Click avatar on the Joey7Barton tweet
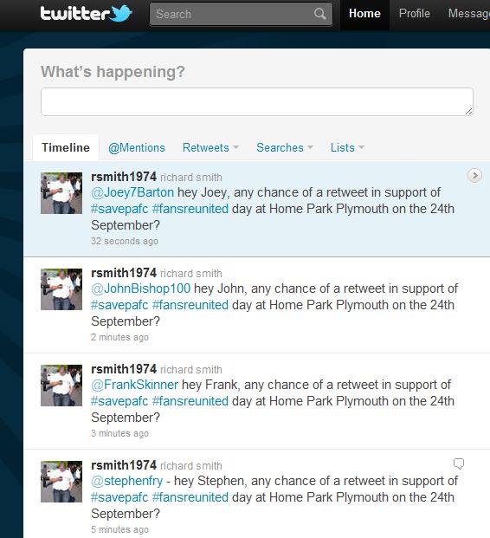 [61, 193]
